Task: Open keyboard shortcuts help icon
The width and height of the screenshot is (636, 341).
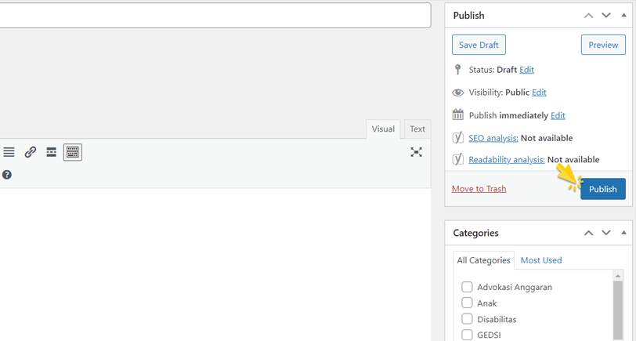Action: point(7,175)
